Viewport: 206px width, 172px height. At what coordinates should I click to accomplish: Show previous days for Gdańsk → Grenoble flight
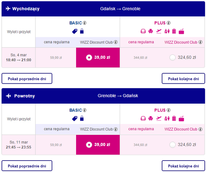tap(27, 79)
